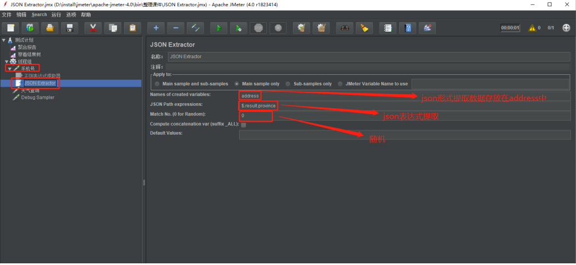This screenshot has height=265, width=576.
Task: Click the Default Values input field
Action: (x=405, y=135)
